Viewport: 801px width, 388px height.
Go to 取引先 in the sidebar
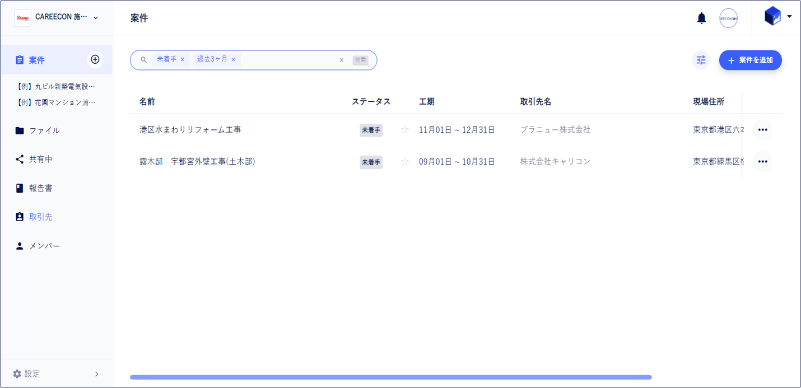click(x=41, y=217)
